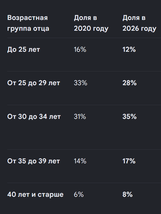Click the 31% cell in 2020 column
The height and width of the screenshot is (214, 161).
coord(80,116)
